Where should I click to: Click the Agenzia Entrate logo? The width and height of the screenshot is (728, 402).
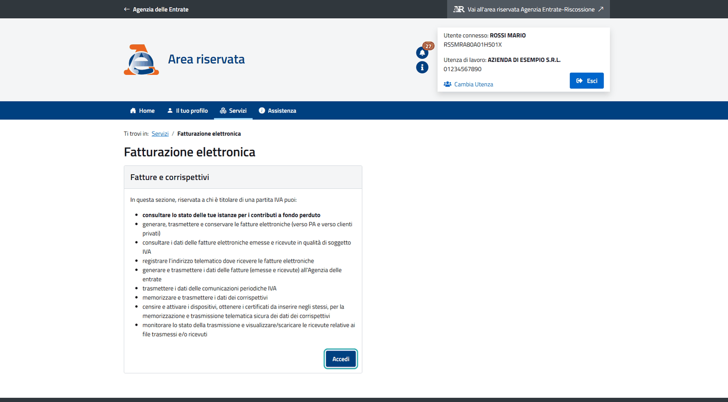[141, 60]
